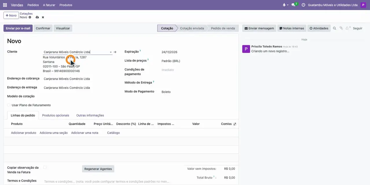Open user avatar P in top bar

[x=363, y=5]
